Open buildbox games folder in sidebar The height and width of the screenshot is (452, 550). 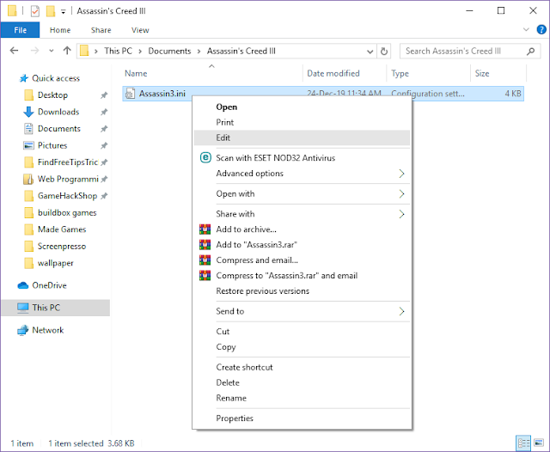67,213
